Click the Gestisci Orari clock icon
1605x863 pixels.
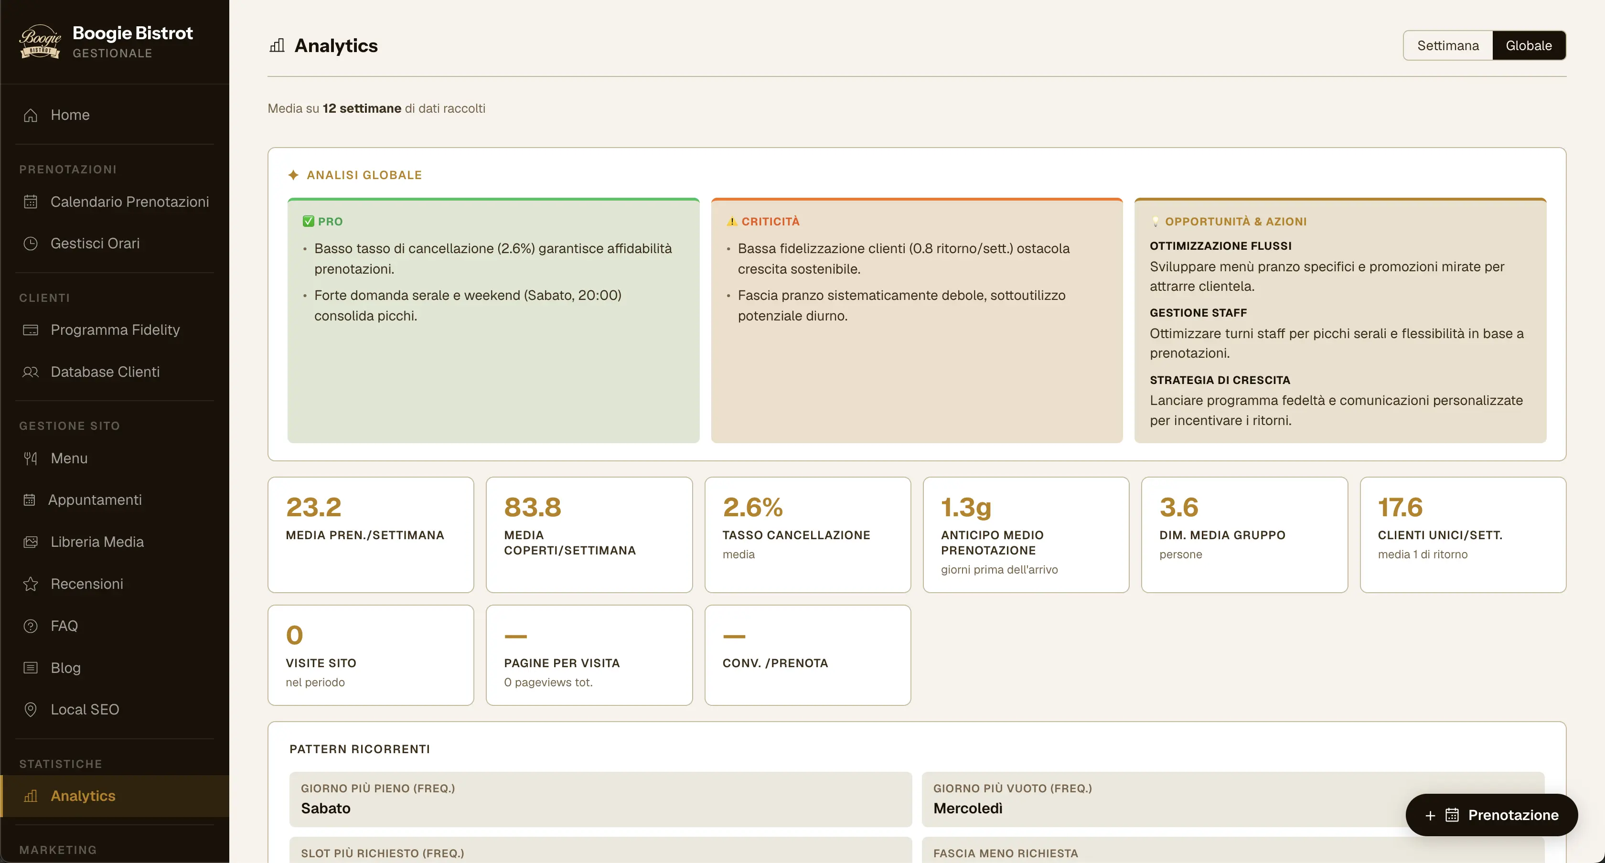pyautogui.click(x=31, y=244)
